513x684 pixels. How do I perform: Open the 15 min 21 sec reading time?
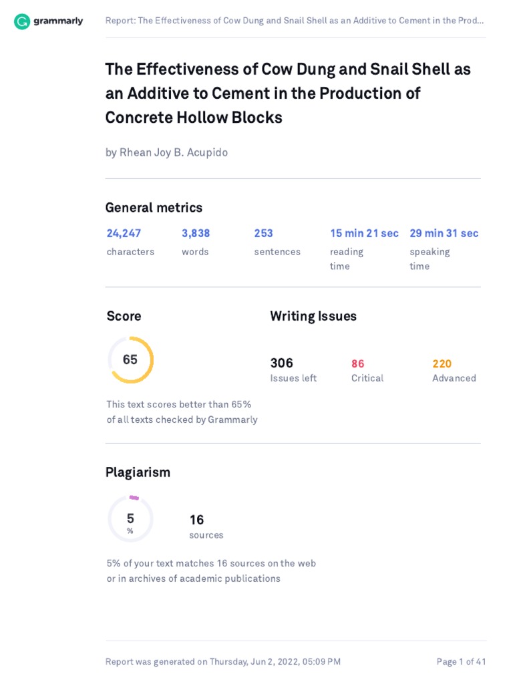(x=364, y=234)
